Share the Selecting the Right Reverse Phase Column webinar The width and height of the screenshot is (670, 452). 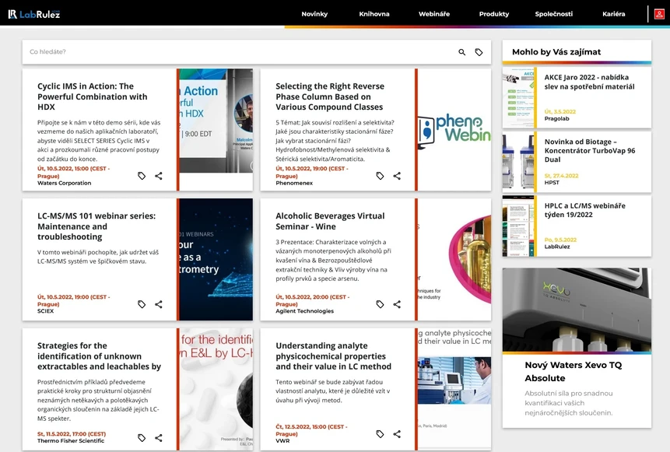click(397, 176)
